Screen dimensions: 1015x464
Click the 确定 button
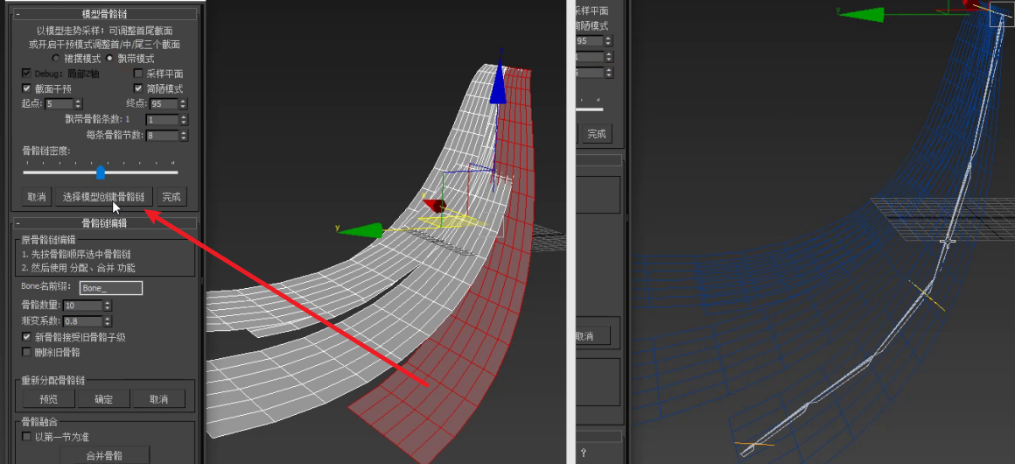[x=103, y=399]
